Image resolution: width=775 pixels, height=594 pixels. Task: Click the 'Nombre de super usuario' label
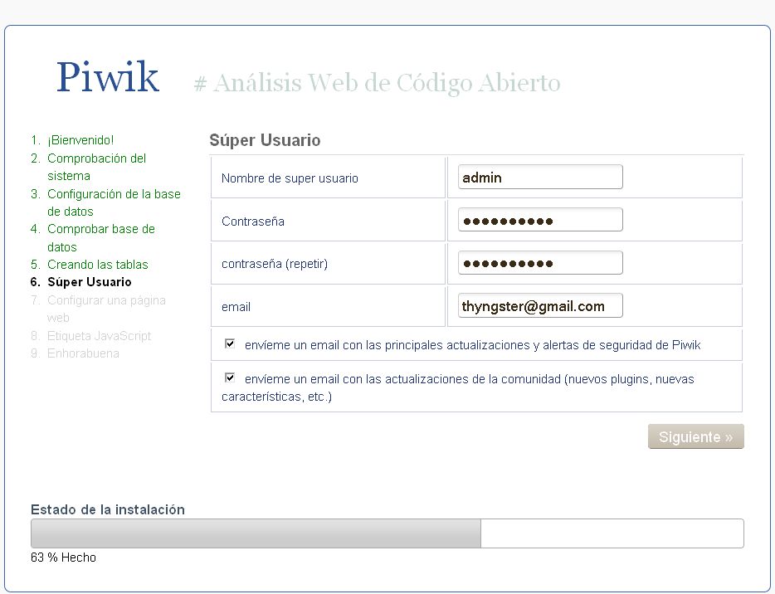click(290, 178)
